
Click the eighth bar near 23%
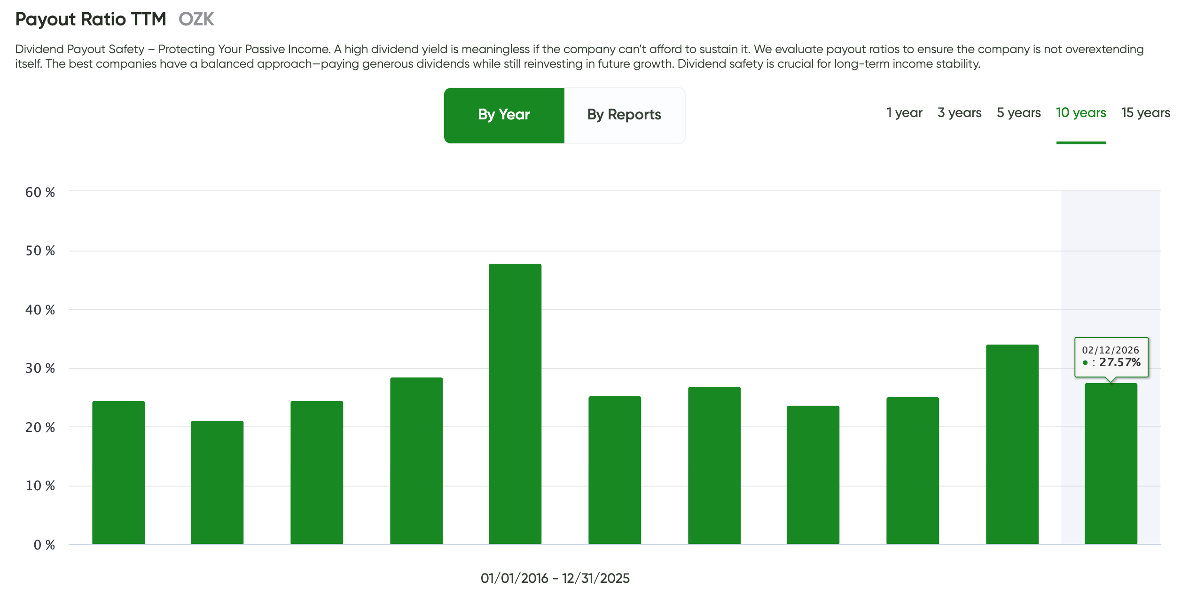813,475
